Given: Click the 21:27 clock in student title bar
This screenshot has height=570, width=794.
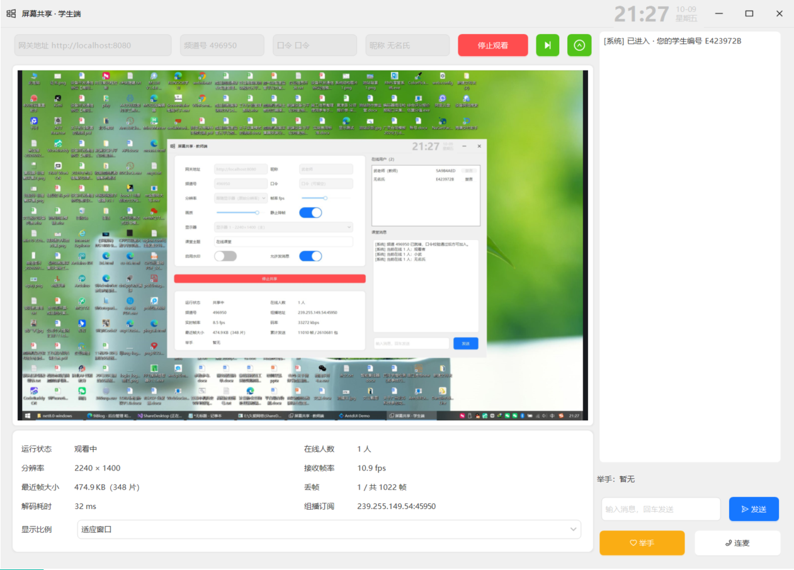Looking at the screenshot, I should 641,14.
